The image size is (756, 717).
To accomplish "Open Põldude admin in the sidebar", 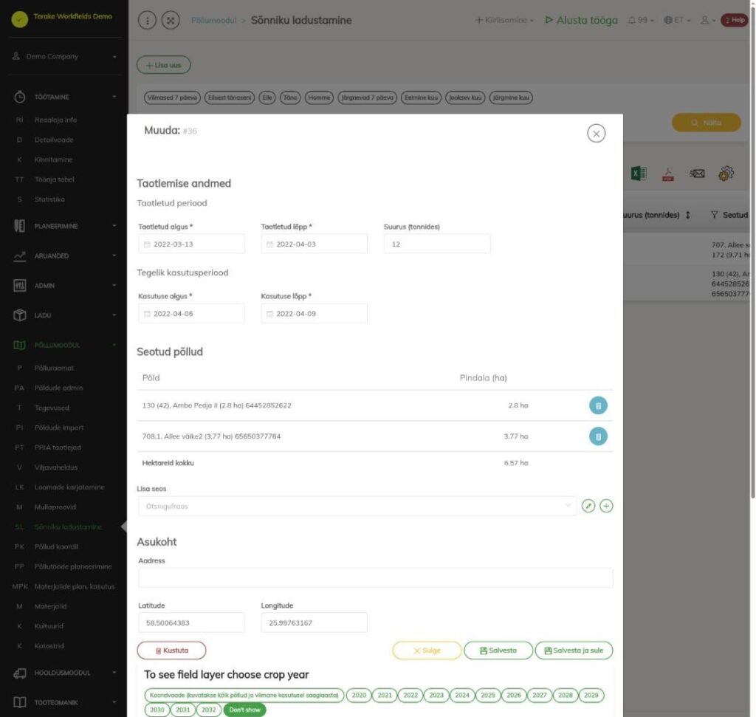I will tap(58, 388).
